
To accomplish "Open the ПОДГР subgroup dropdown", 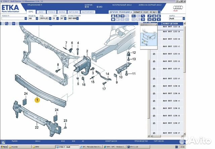I will click(x=65, y=18).
